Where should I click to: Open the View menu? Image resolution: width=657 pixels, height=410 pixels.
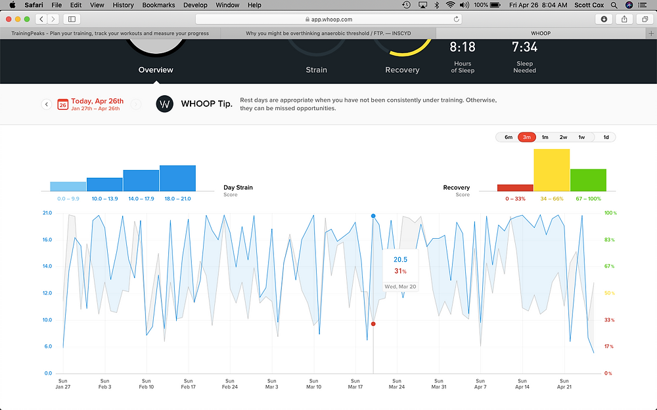pos(97,5)
